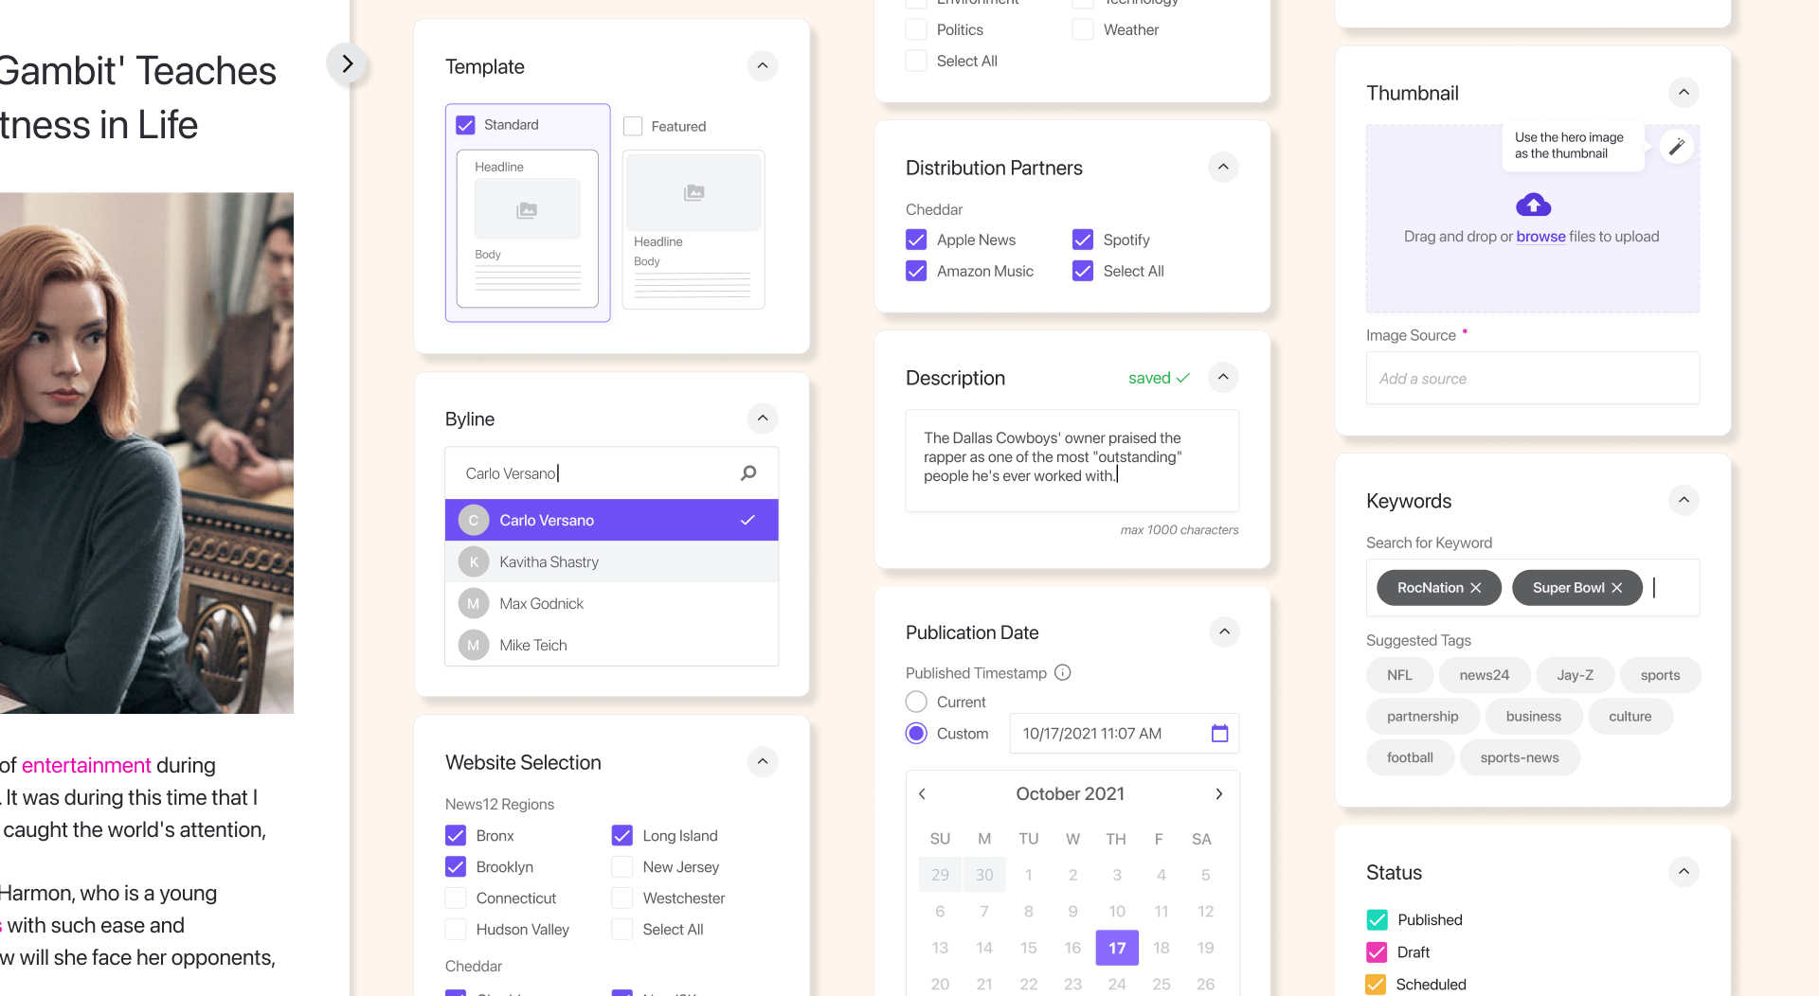Click the saved checkmark indicator

tap(1183, 378)
